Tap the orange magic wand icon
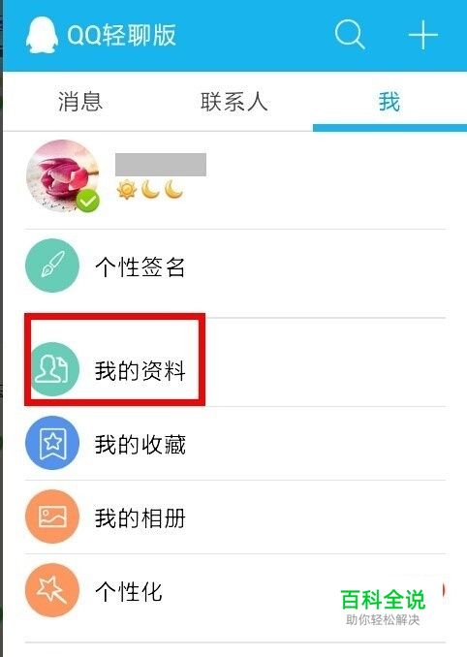The width and height of the screenshot is (467, 657). (52, 590)
